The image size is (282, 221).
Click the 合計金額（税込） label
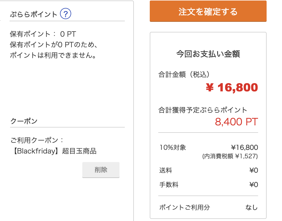tap(184, 74)
